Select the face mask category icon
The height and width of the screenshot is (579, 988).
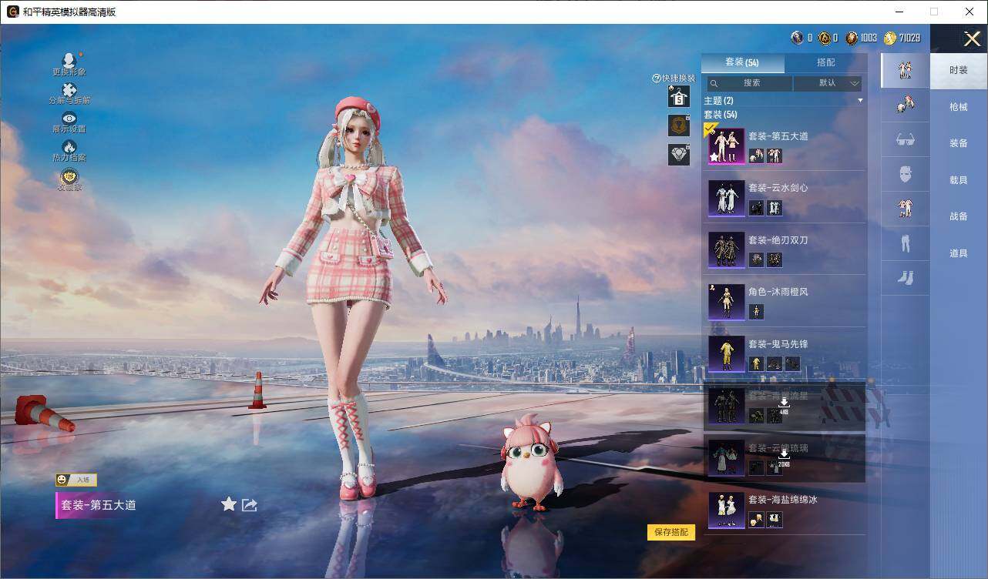[x=906, y=174]
